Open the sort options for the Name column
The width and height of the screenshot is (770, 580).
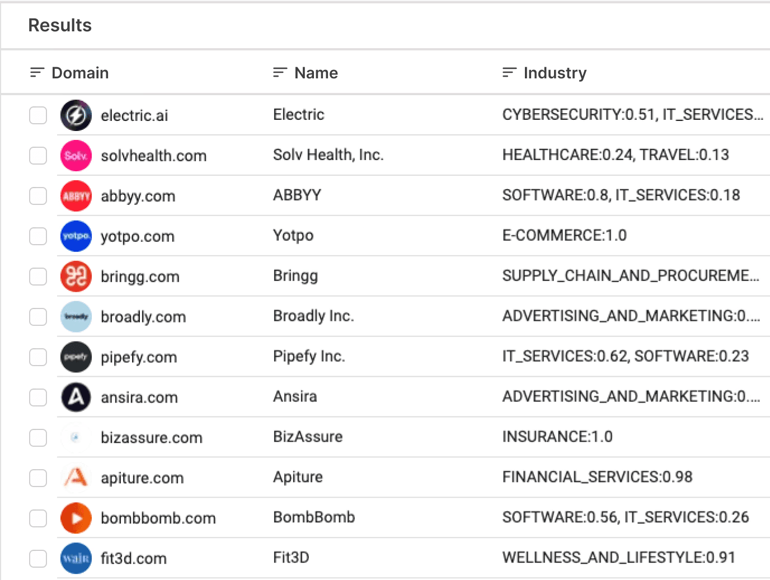[x=280, y=72]
